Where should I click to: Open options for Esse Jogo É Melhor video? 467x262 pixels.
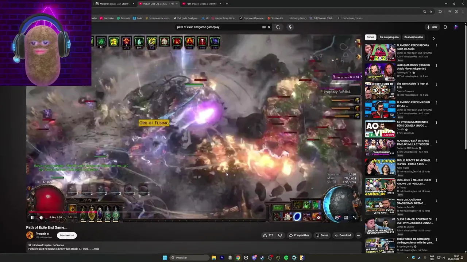click(437, 180)
